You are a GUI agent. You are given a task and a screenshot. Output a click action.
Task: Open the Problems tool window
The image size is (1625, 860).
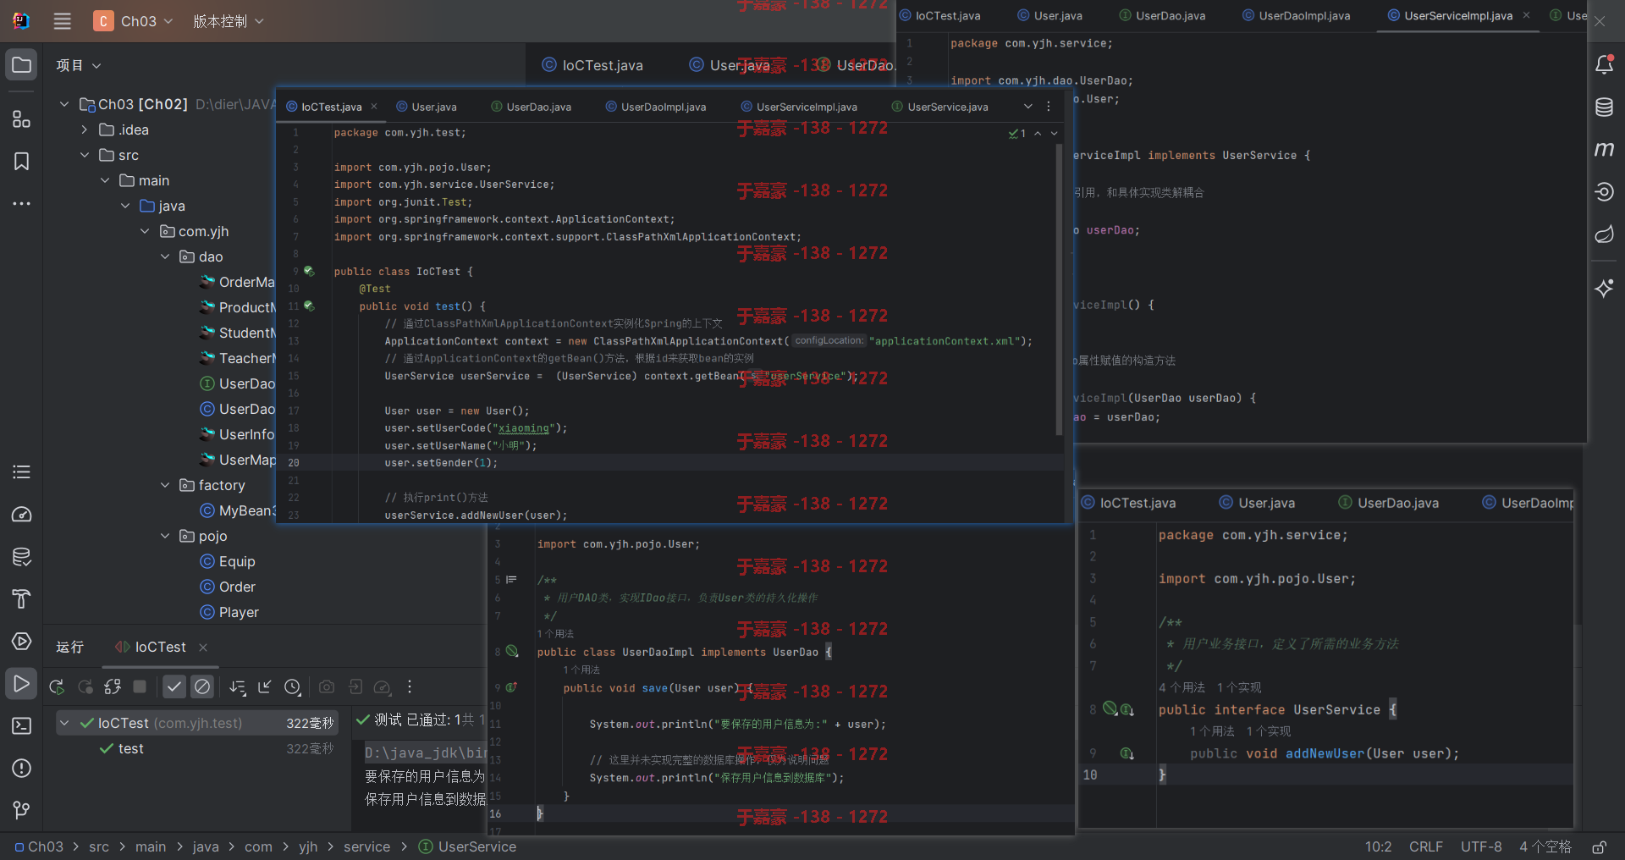click(x=22, y=769)
